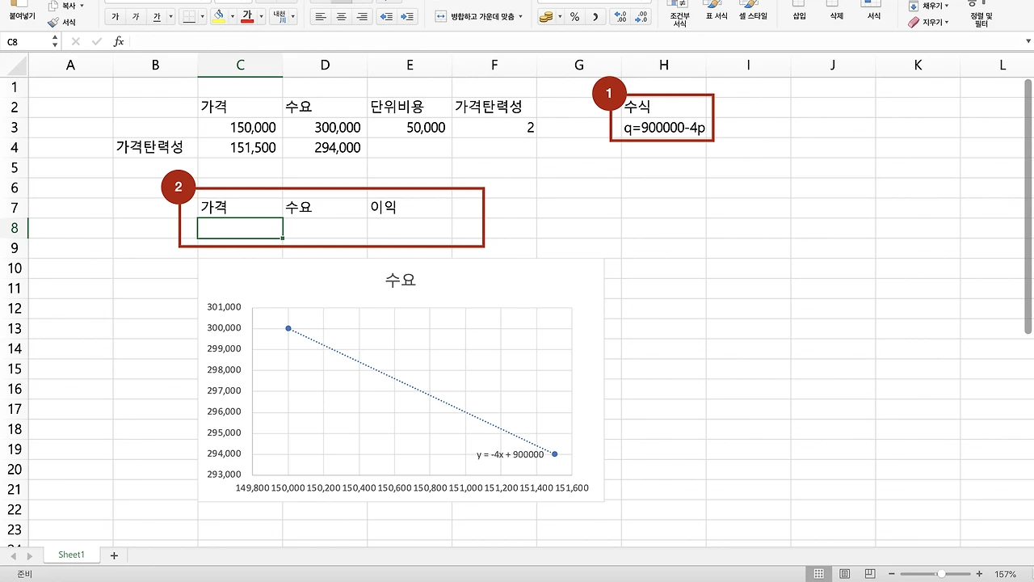
Task: Select the Format Painter (서식) brush
Action: pyautogui.click(x=53, y=23)
